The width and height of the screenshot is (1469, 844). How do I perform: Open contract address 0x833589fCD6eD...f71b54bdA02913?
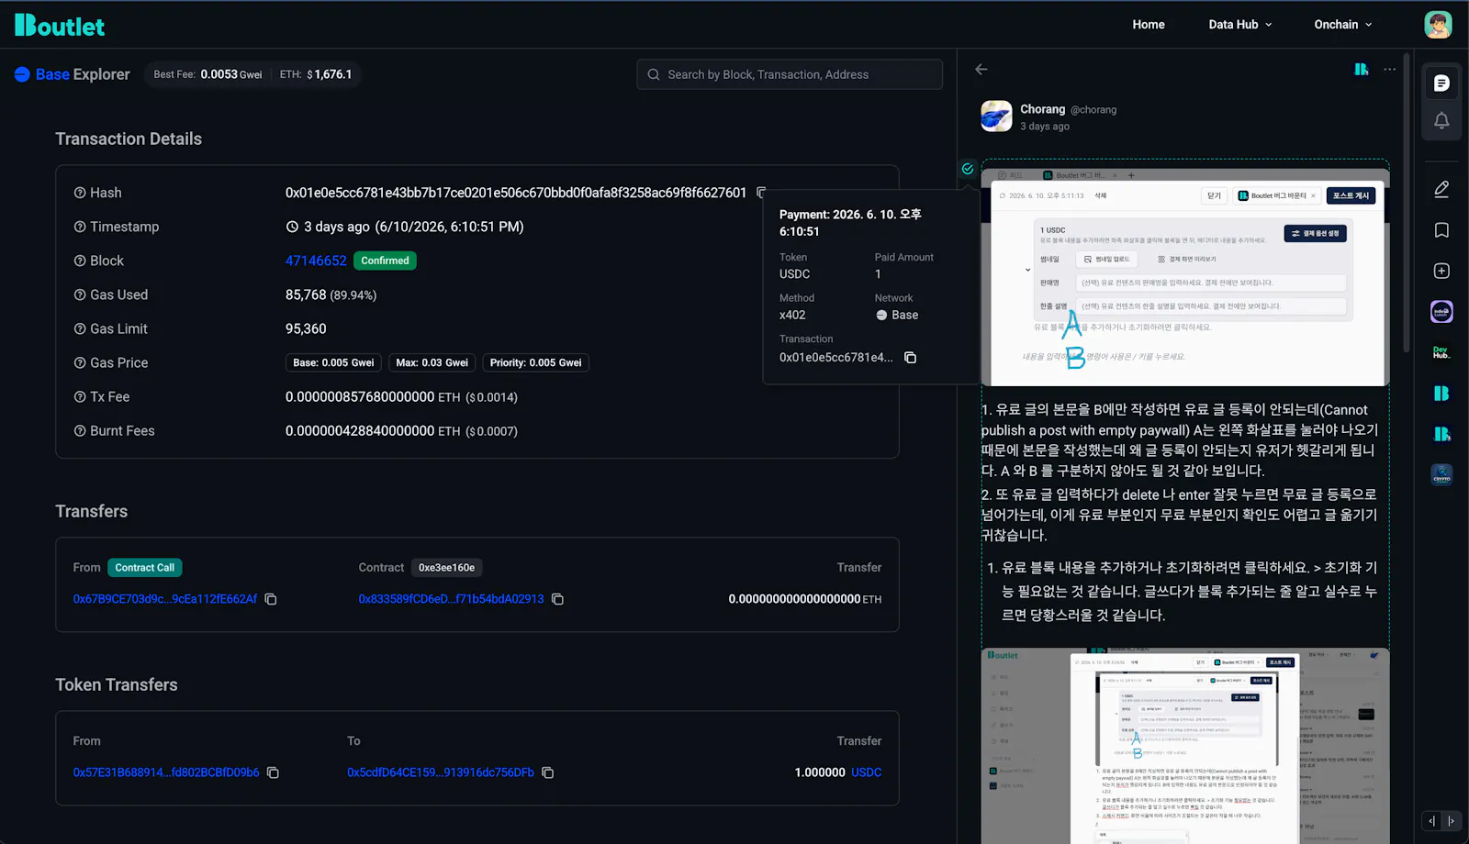tap(451, 599)
